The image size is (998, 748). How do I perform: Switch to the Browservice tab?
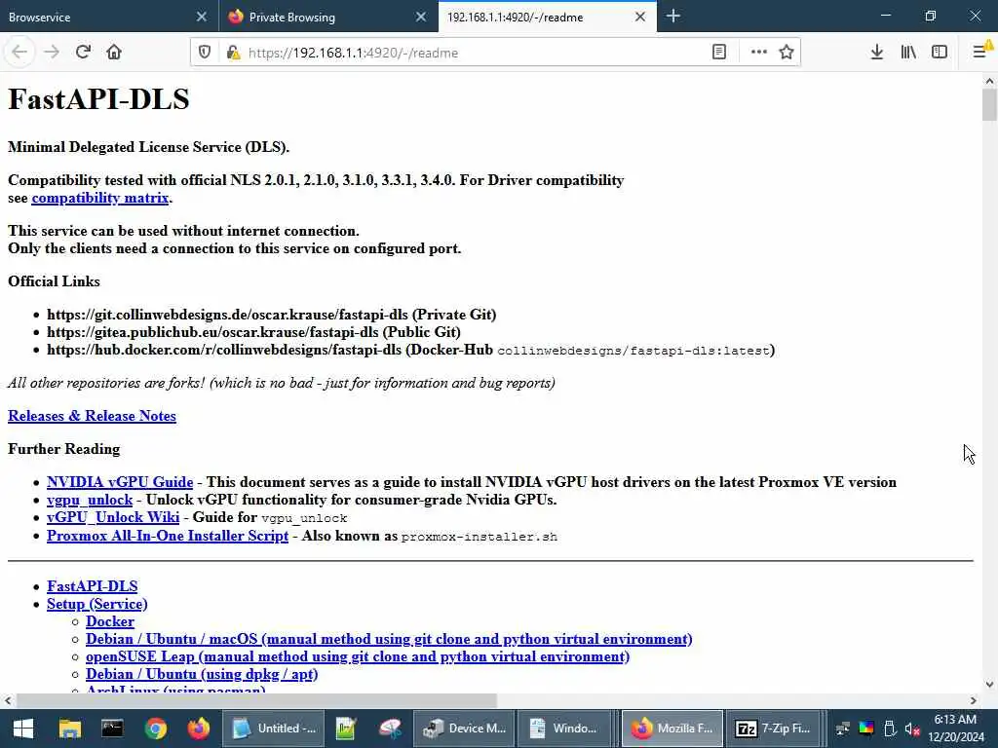click(96, 18)
